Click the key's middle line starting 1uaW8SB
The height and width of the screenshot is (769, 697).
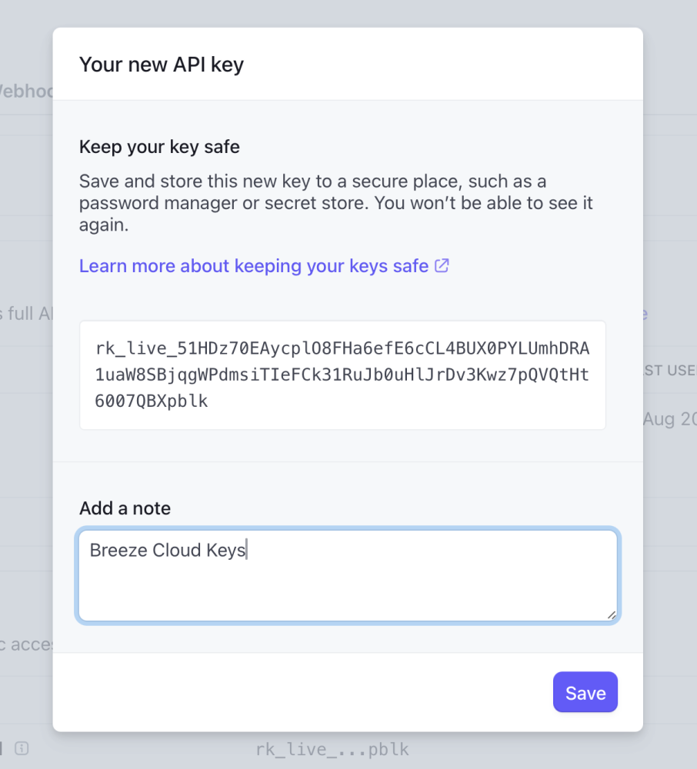(x=342, y=375)
